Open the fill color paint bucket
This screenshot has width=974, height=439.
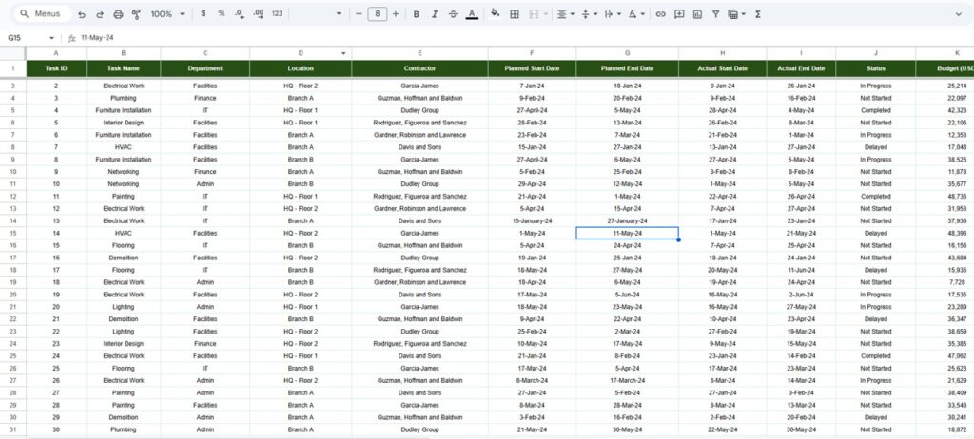pos(495,13)
